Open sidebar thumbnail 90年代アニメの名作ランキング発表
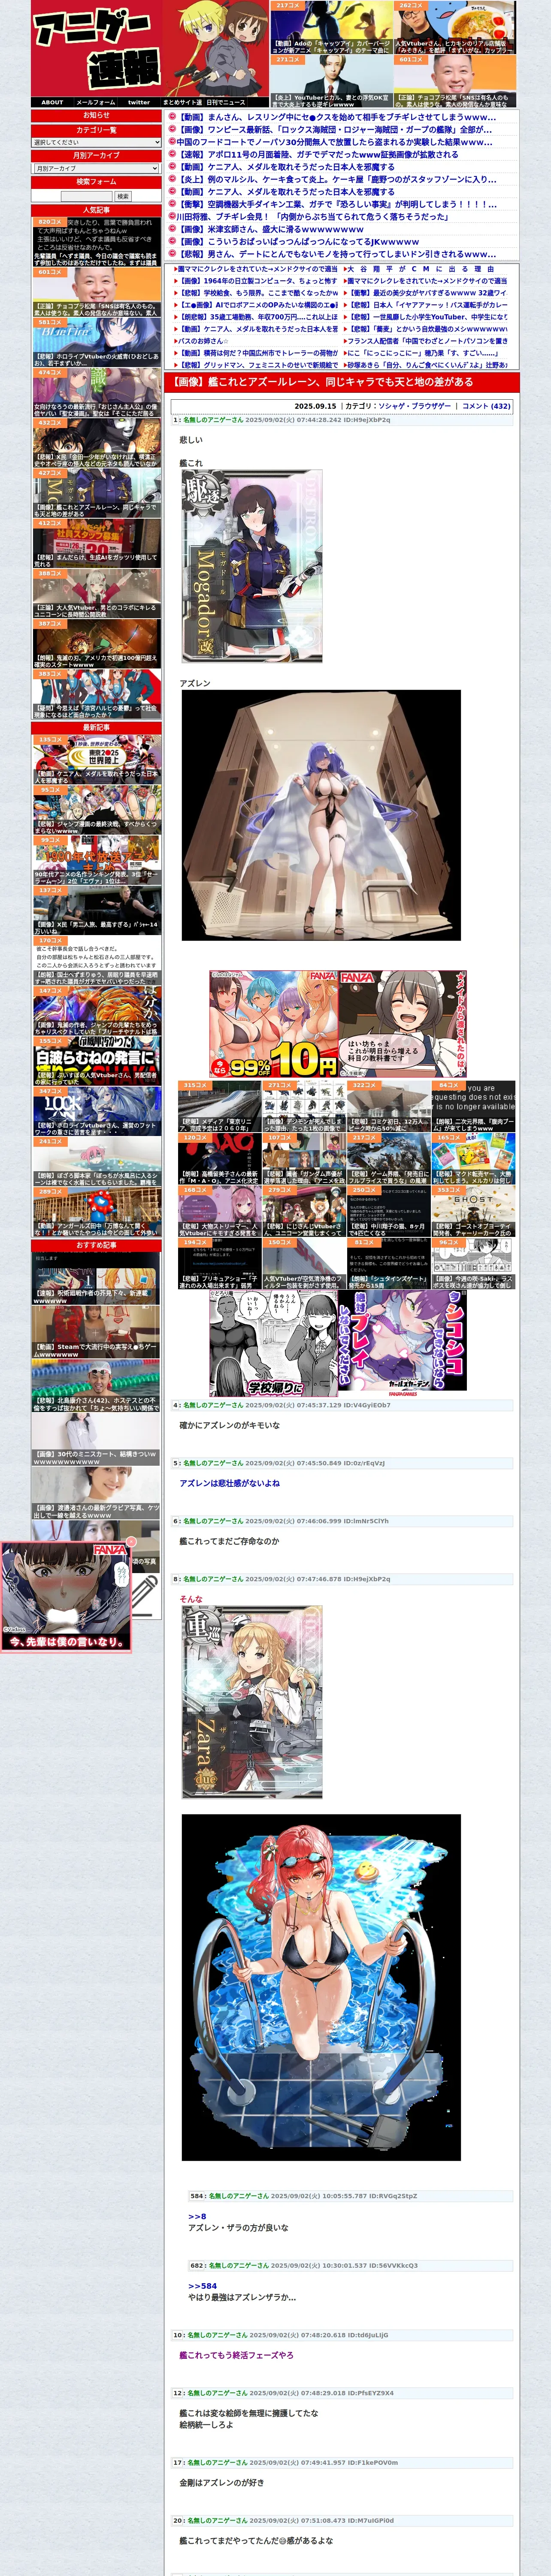The height and width of the screenshot is (2576, 551). pos(96,860)
